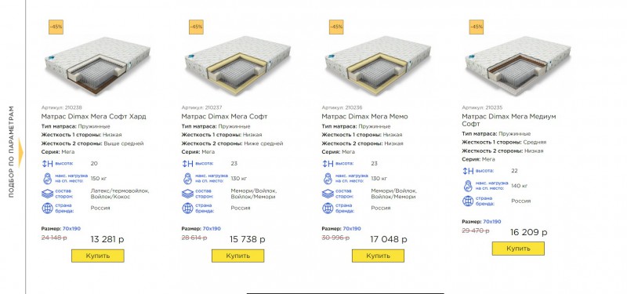Expand the Подбор по параметрам side panel arrow
Screen dimensions: 627x294
click(x=20, y=152)
